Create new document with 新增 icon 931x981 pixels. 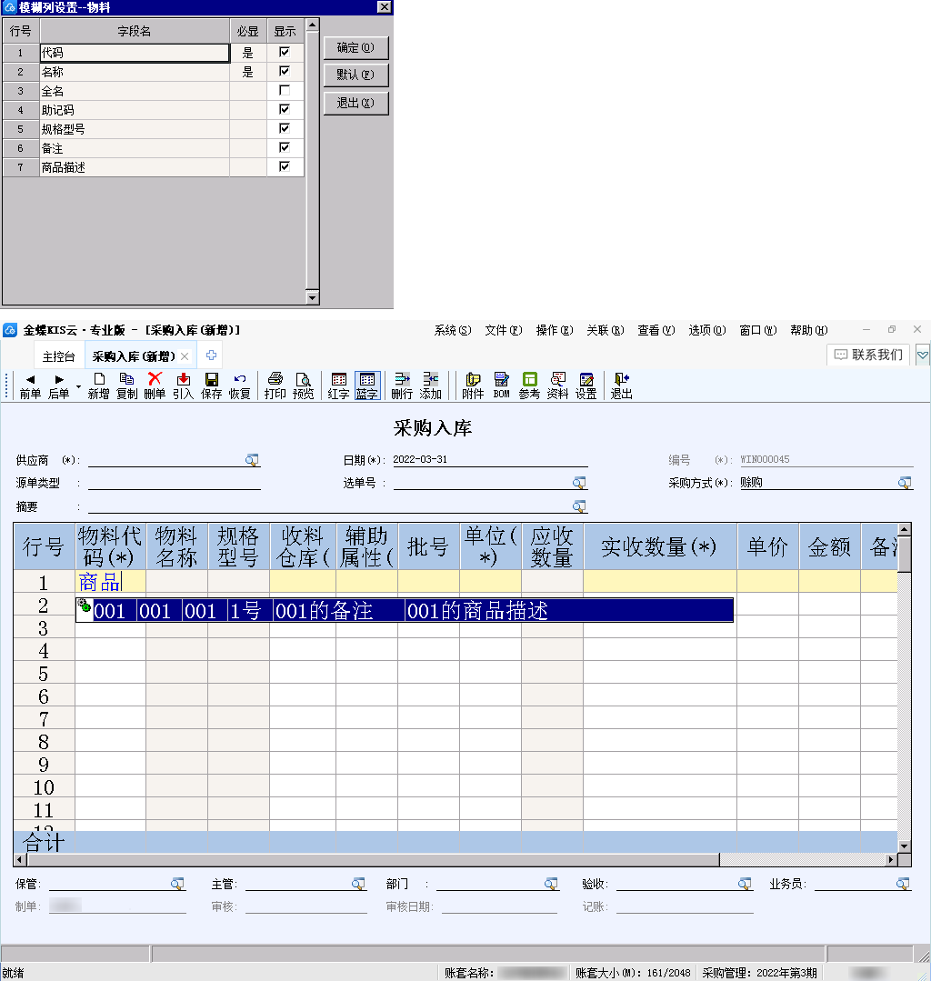[x=99, y=385]
